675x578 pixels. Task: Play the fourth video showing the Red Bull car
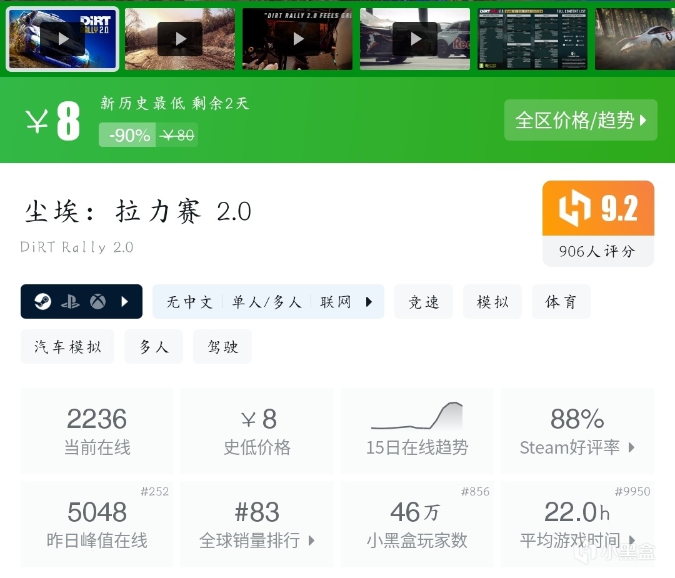pos(415,39)
